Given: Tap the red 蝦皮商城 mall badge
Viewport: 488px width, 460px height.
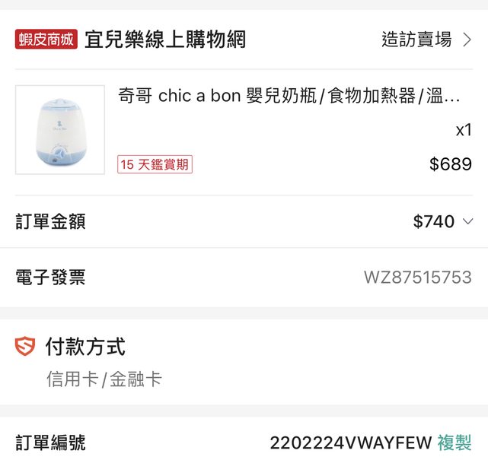Looking at the screenshot, I should 46,40.
